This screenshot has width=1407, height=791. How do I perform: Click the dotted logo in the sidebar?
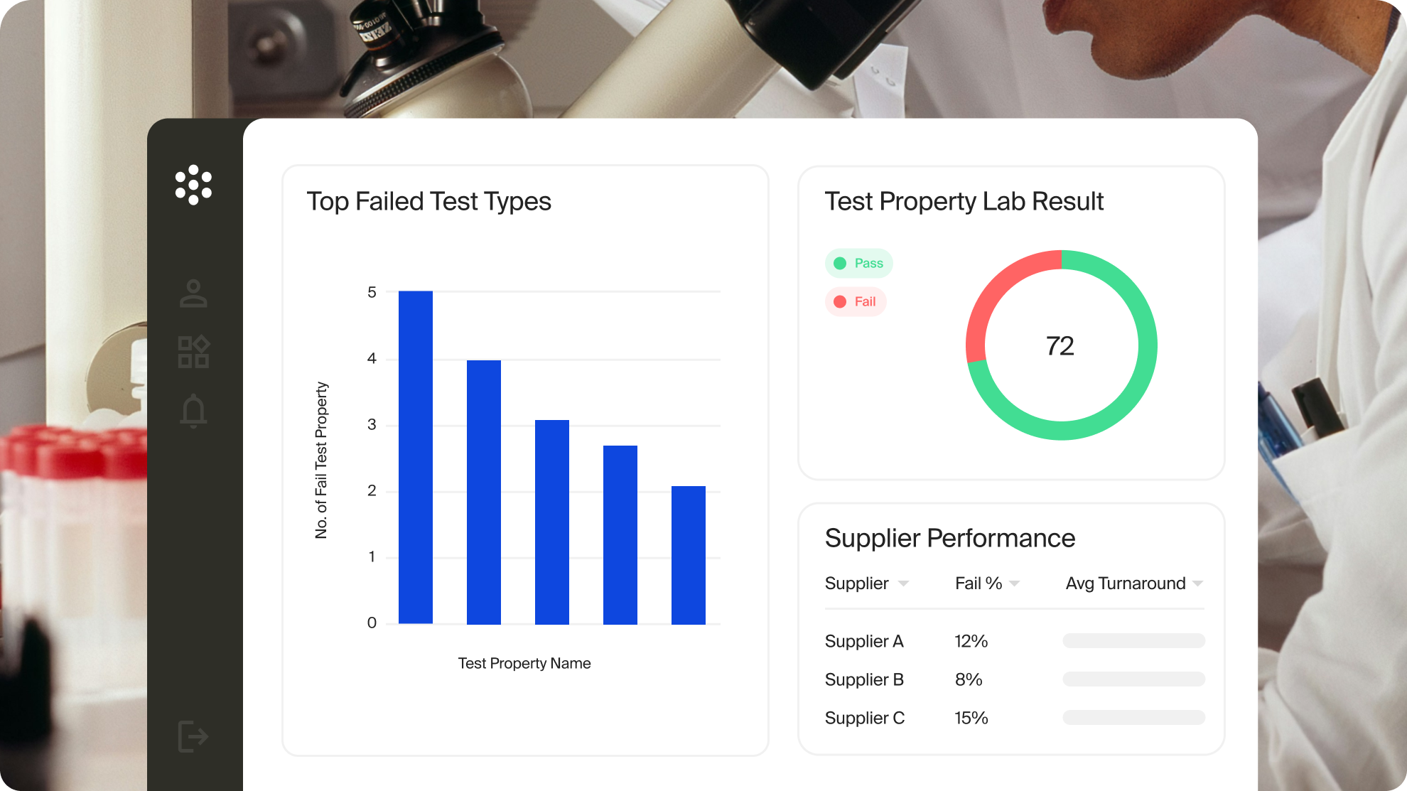(x=193, y=185)
